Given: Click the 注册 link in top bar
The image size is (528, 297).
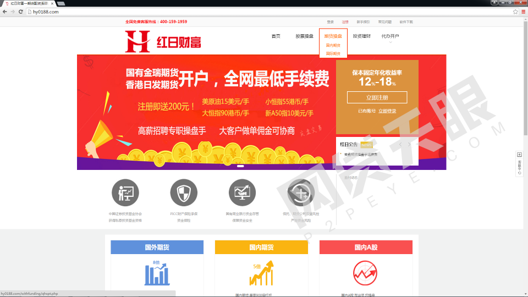Looking at the screenshot, I should click(x=345, y=22).
